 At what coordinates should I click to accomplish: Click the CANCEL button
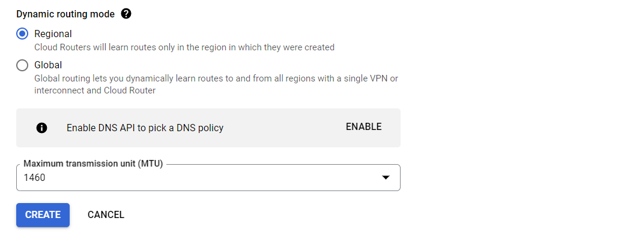[106, 214]
